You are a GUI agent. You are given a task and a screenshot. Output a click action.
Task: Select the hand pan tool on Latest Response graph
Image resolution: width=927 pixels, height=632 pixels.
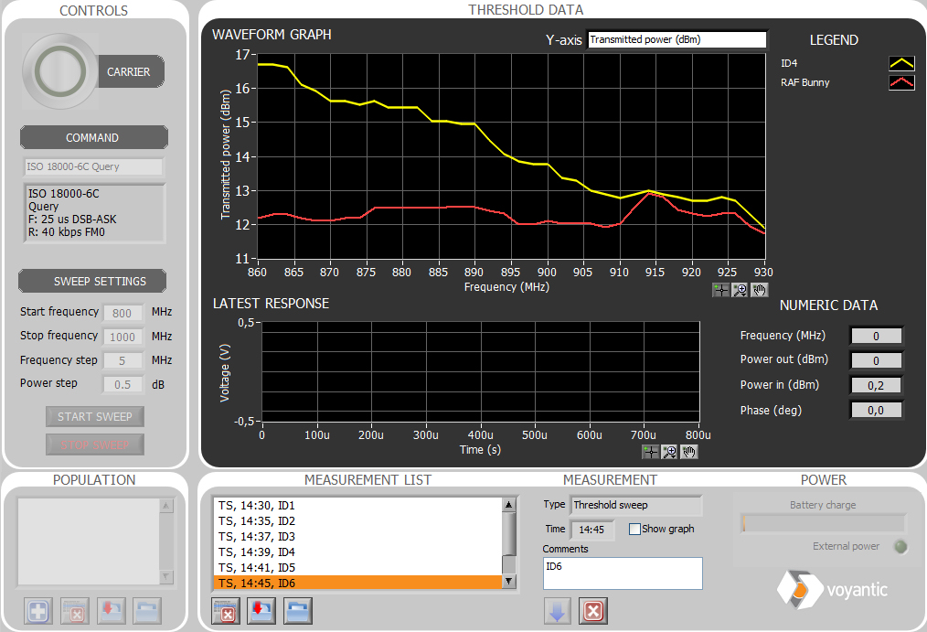click(688, 451)
